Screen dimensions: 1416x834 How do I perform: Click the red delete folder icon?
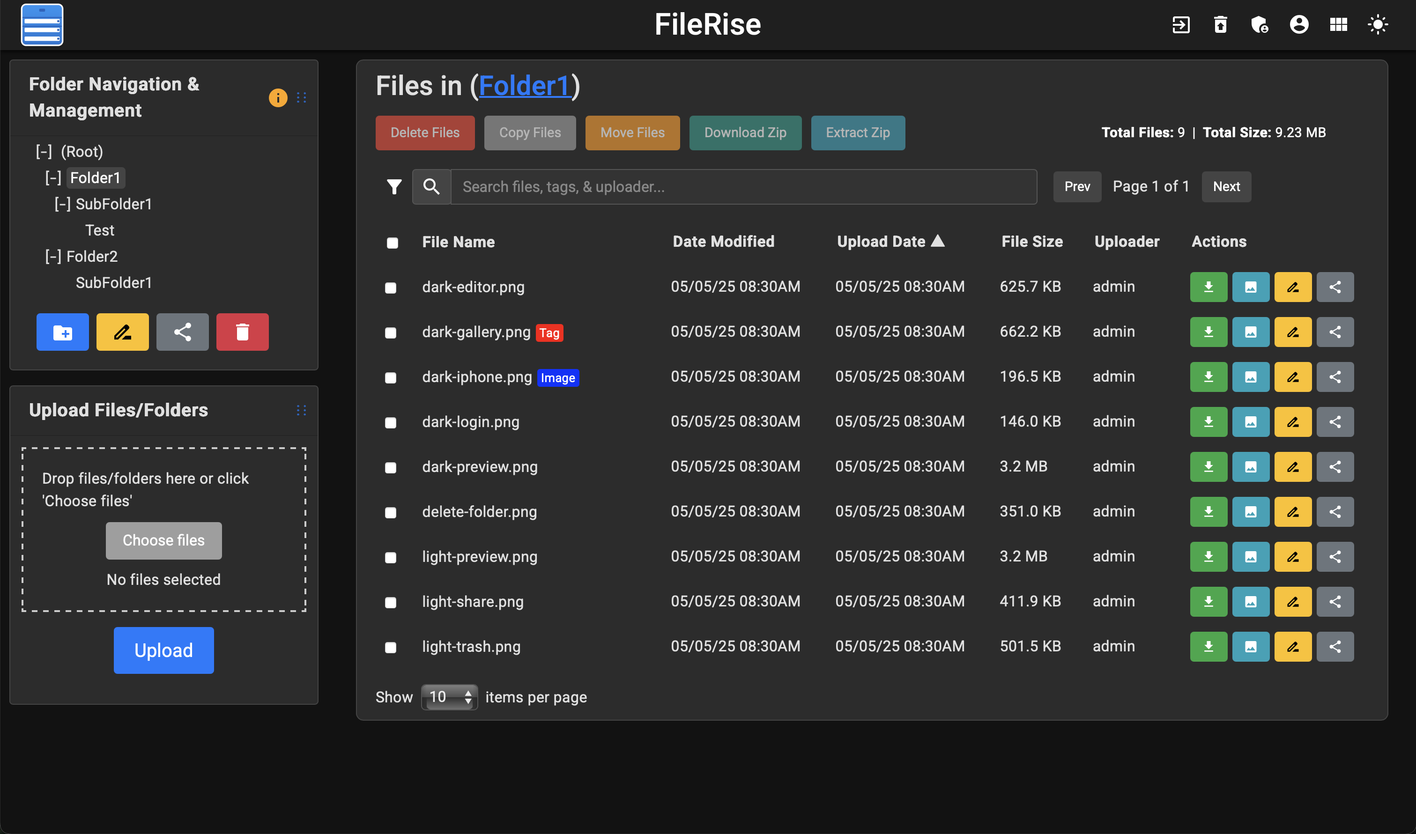[242, 332]
